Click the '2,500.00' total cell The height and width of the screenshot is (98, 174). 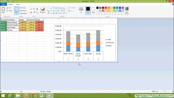(x=39, y=30)
